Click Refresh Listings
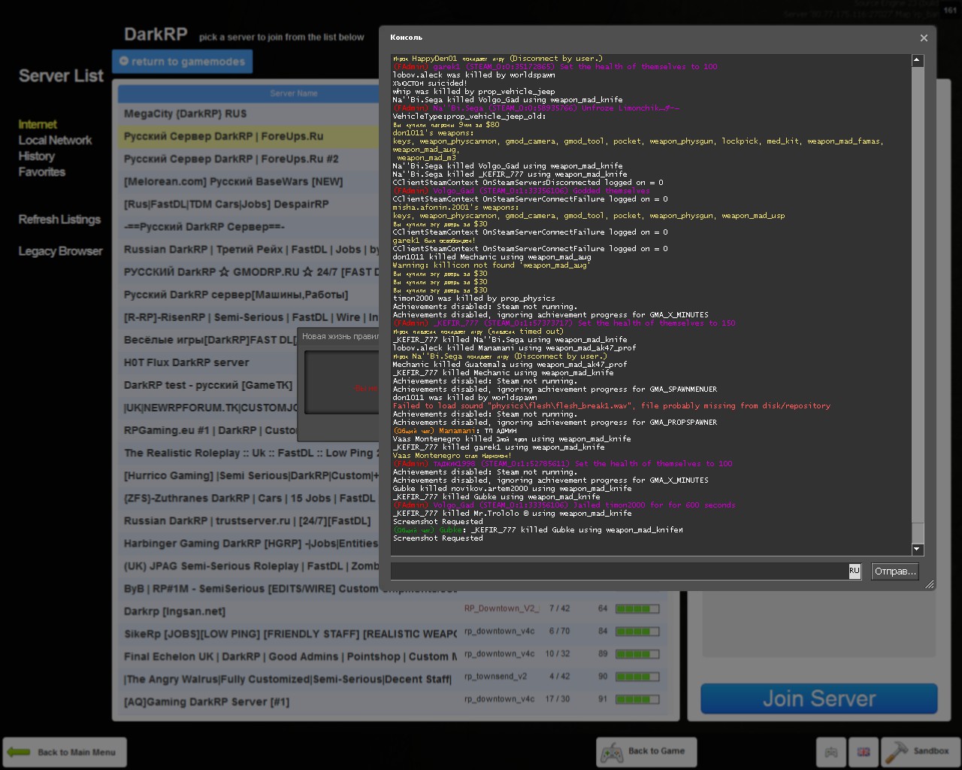 (59, 220)
